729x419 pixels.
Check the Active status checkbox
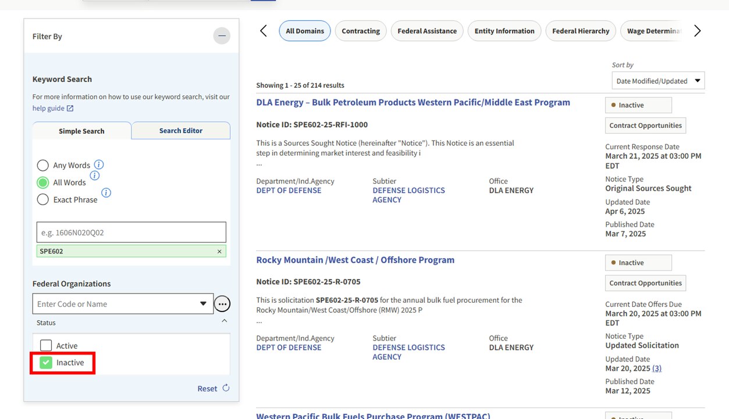click(x=46, y=345)
